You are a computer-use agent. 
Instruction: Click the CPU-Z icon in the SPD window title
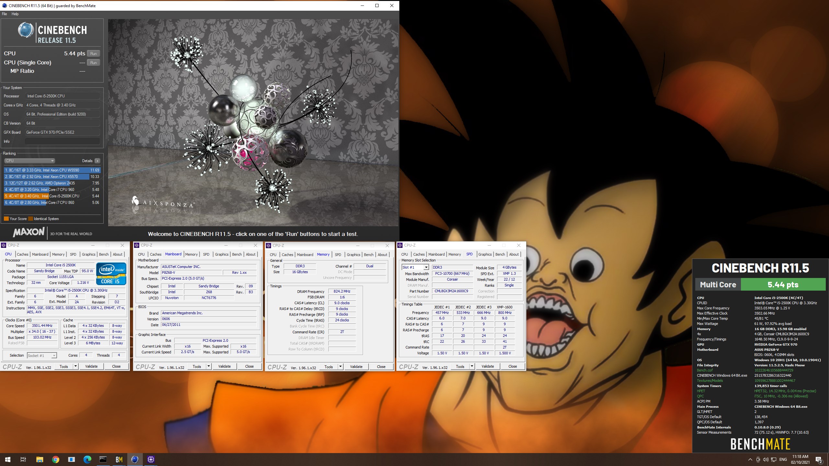click(400, 245)
